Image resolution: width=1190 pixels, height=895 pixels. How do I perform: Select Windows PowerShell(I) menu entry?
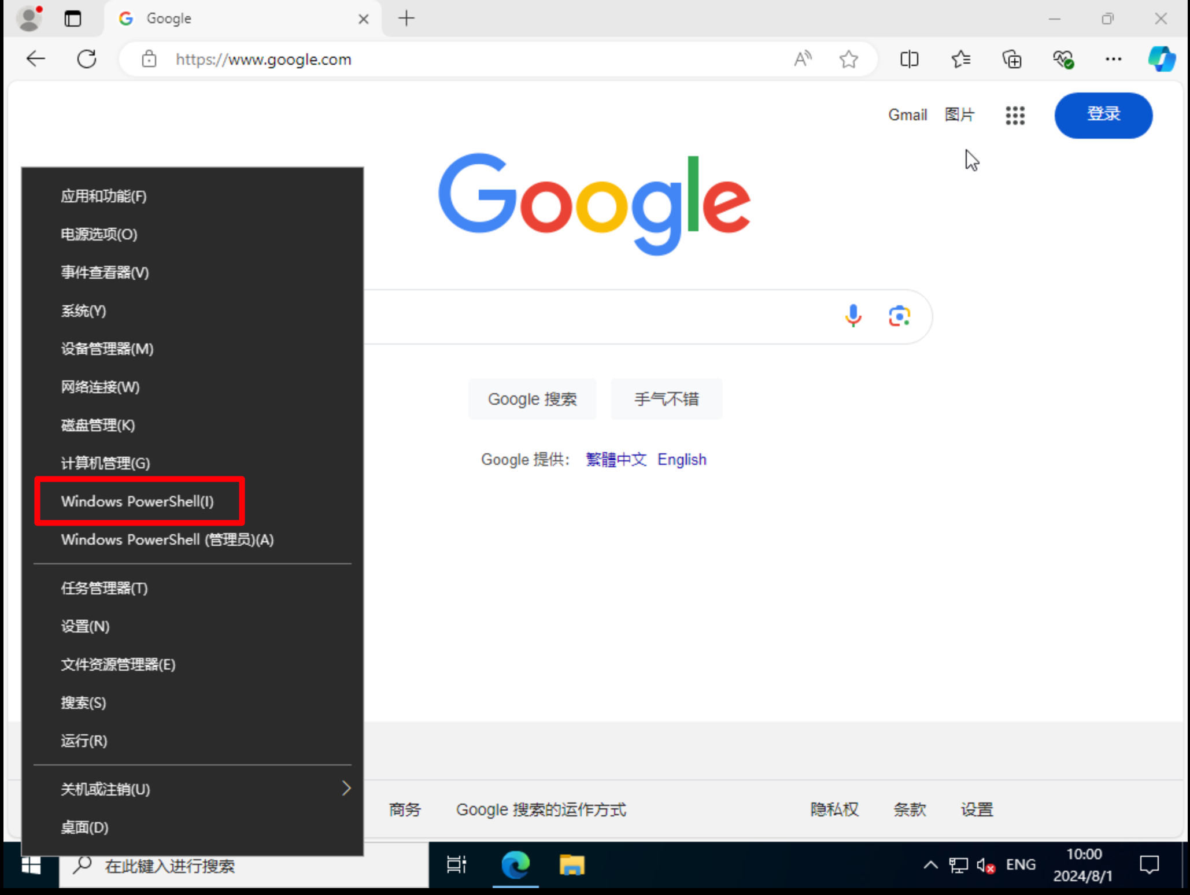pos(138,501)
